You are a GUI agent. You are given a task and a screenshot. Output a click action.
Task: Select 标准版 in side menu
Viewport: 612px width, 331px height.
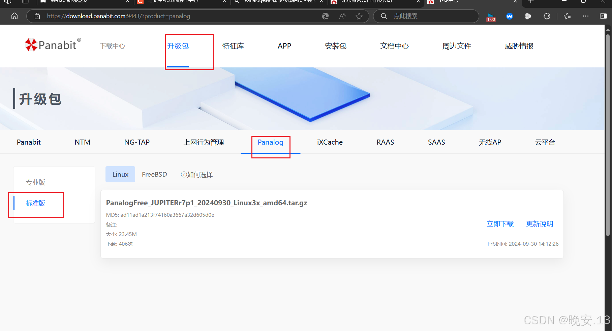click(35, 203)
